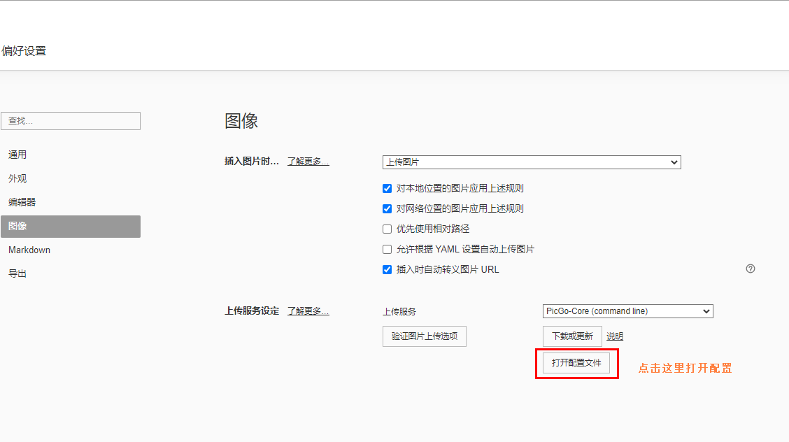
Task: Open 了解更多 link beside 上传服务设定
Action: 308,311
